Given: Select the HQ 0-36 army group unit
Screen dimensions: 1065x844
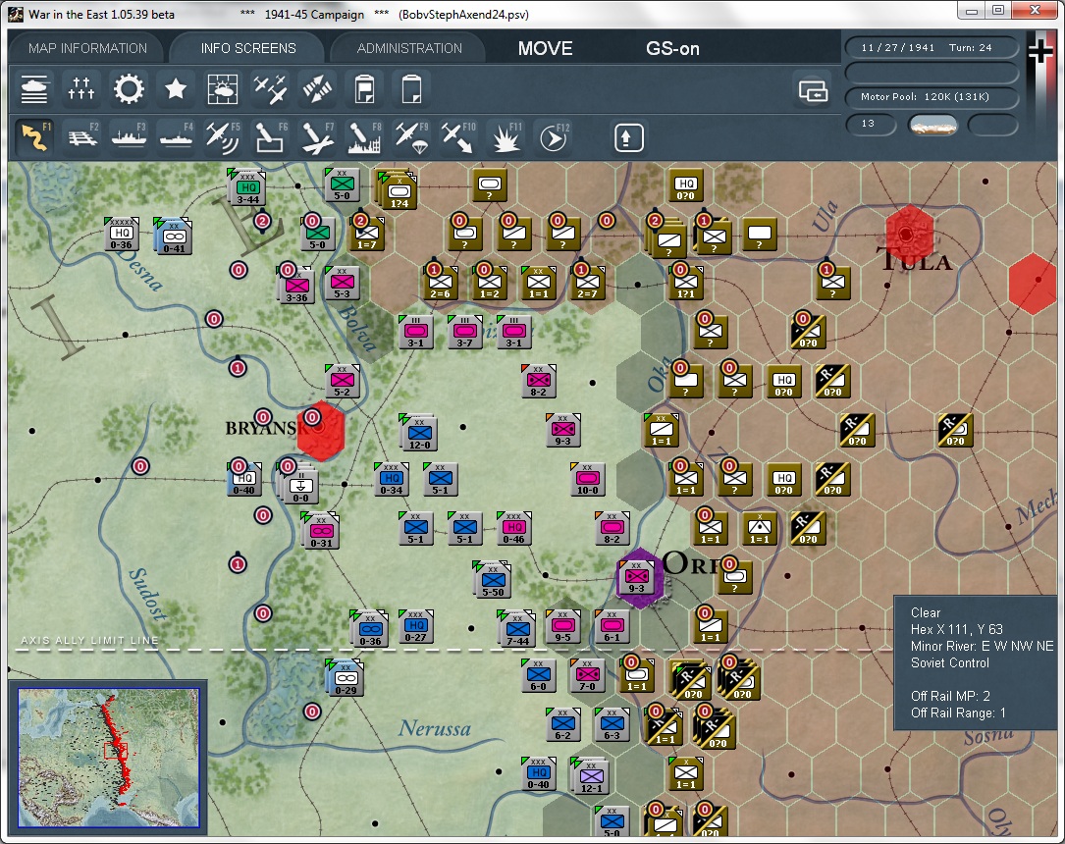Looking at the screenshot, I should tap(123, 235).
